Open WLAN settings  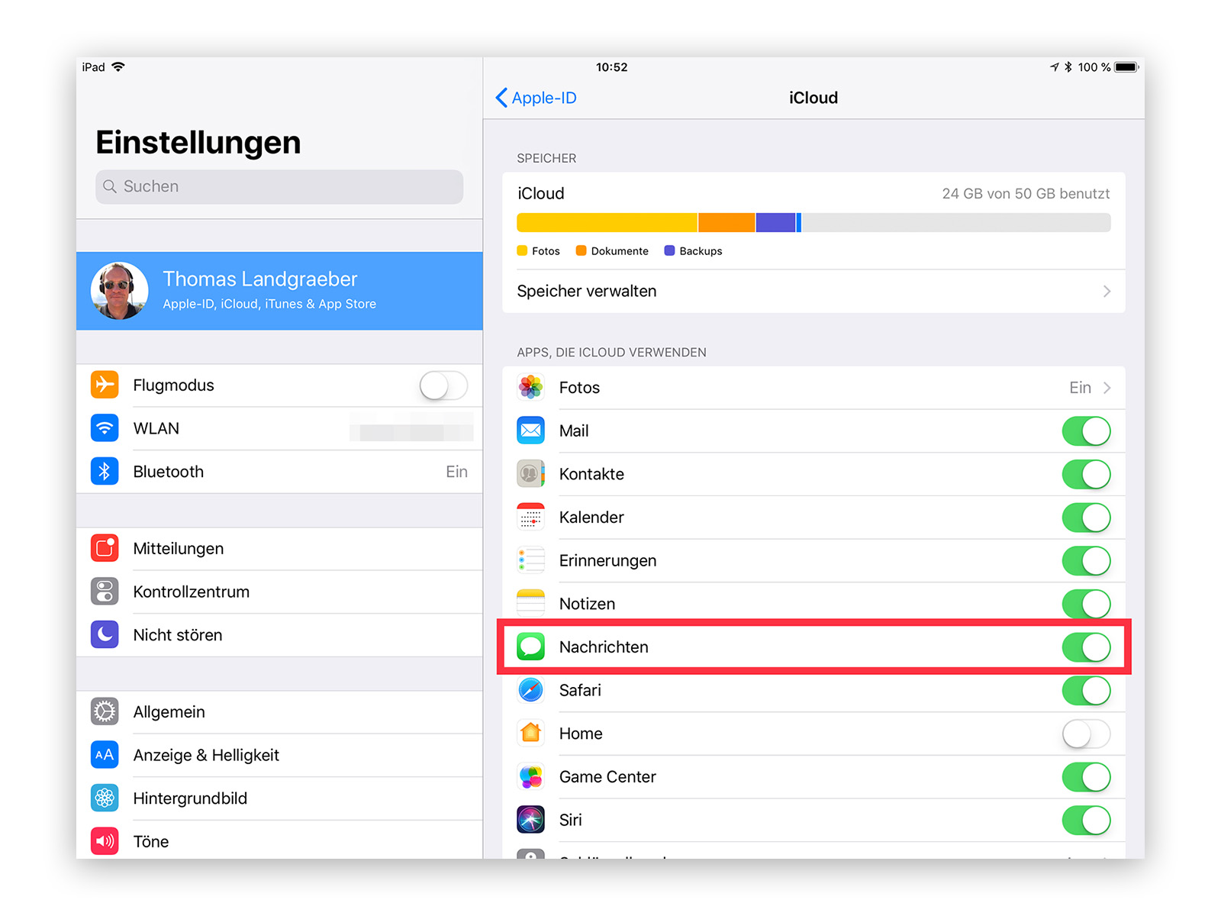pos(279,428)
